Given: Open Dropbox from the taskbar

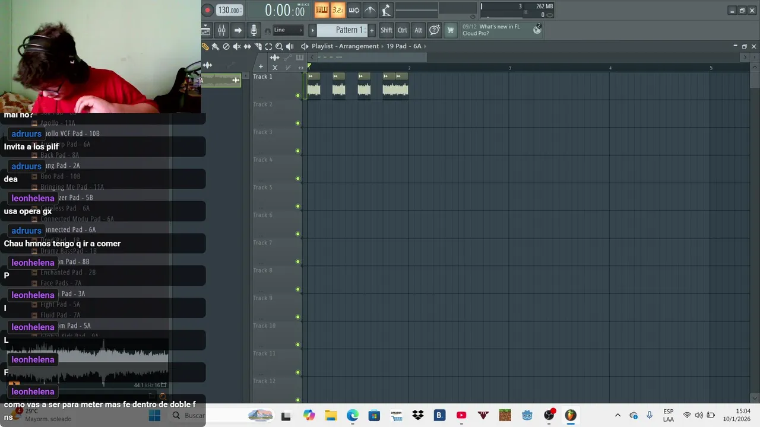Looking at the screenshot, I should [417, 415].
